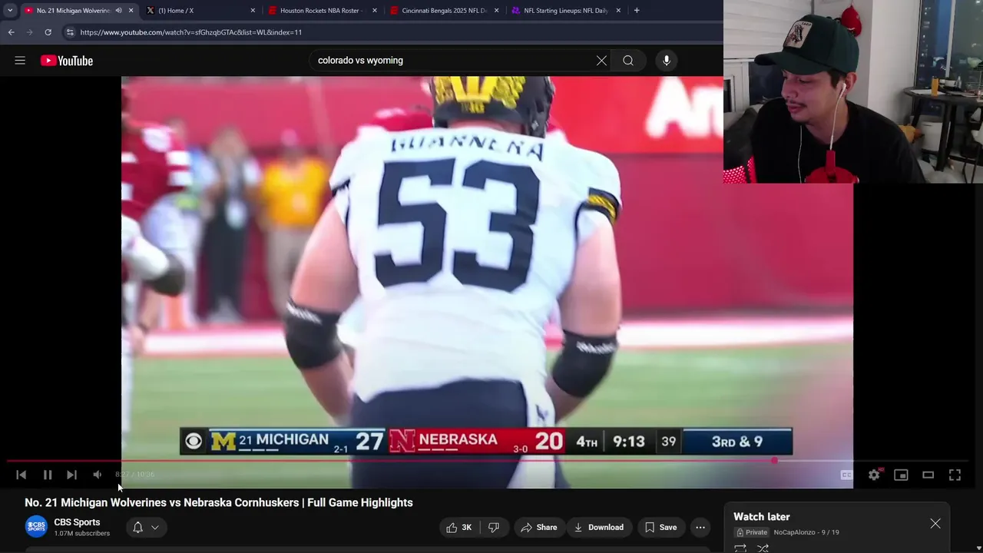Open the CBS Sports channel avatar
This screenshot has height=553, width=983.
[35, 527]
